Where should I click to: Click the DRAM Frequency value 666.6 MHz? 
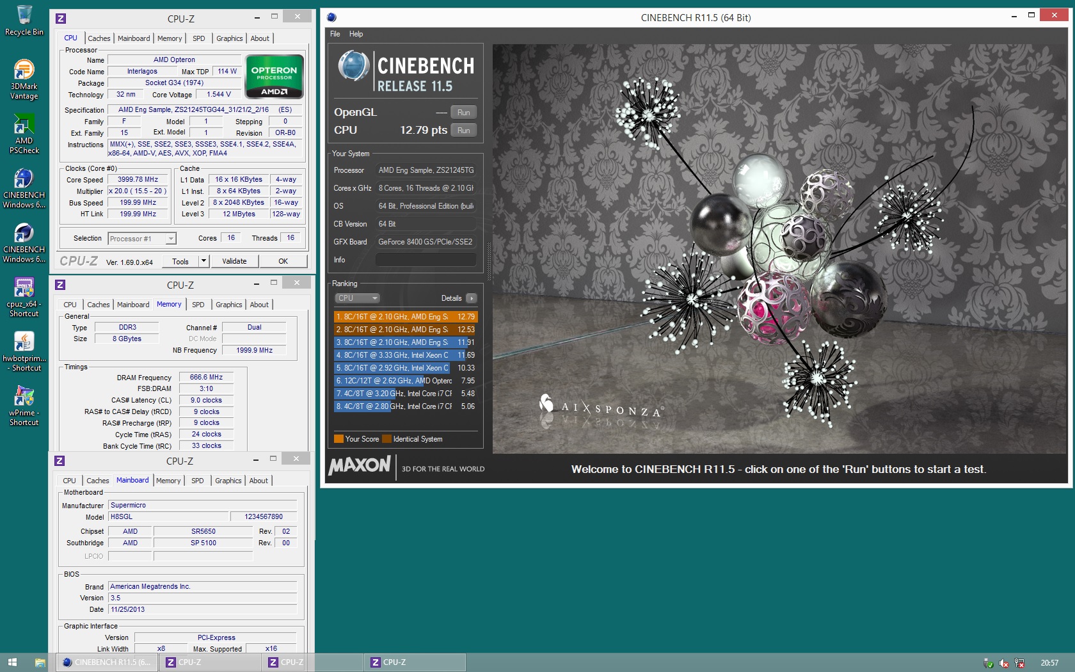tap(206, 378)
